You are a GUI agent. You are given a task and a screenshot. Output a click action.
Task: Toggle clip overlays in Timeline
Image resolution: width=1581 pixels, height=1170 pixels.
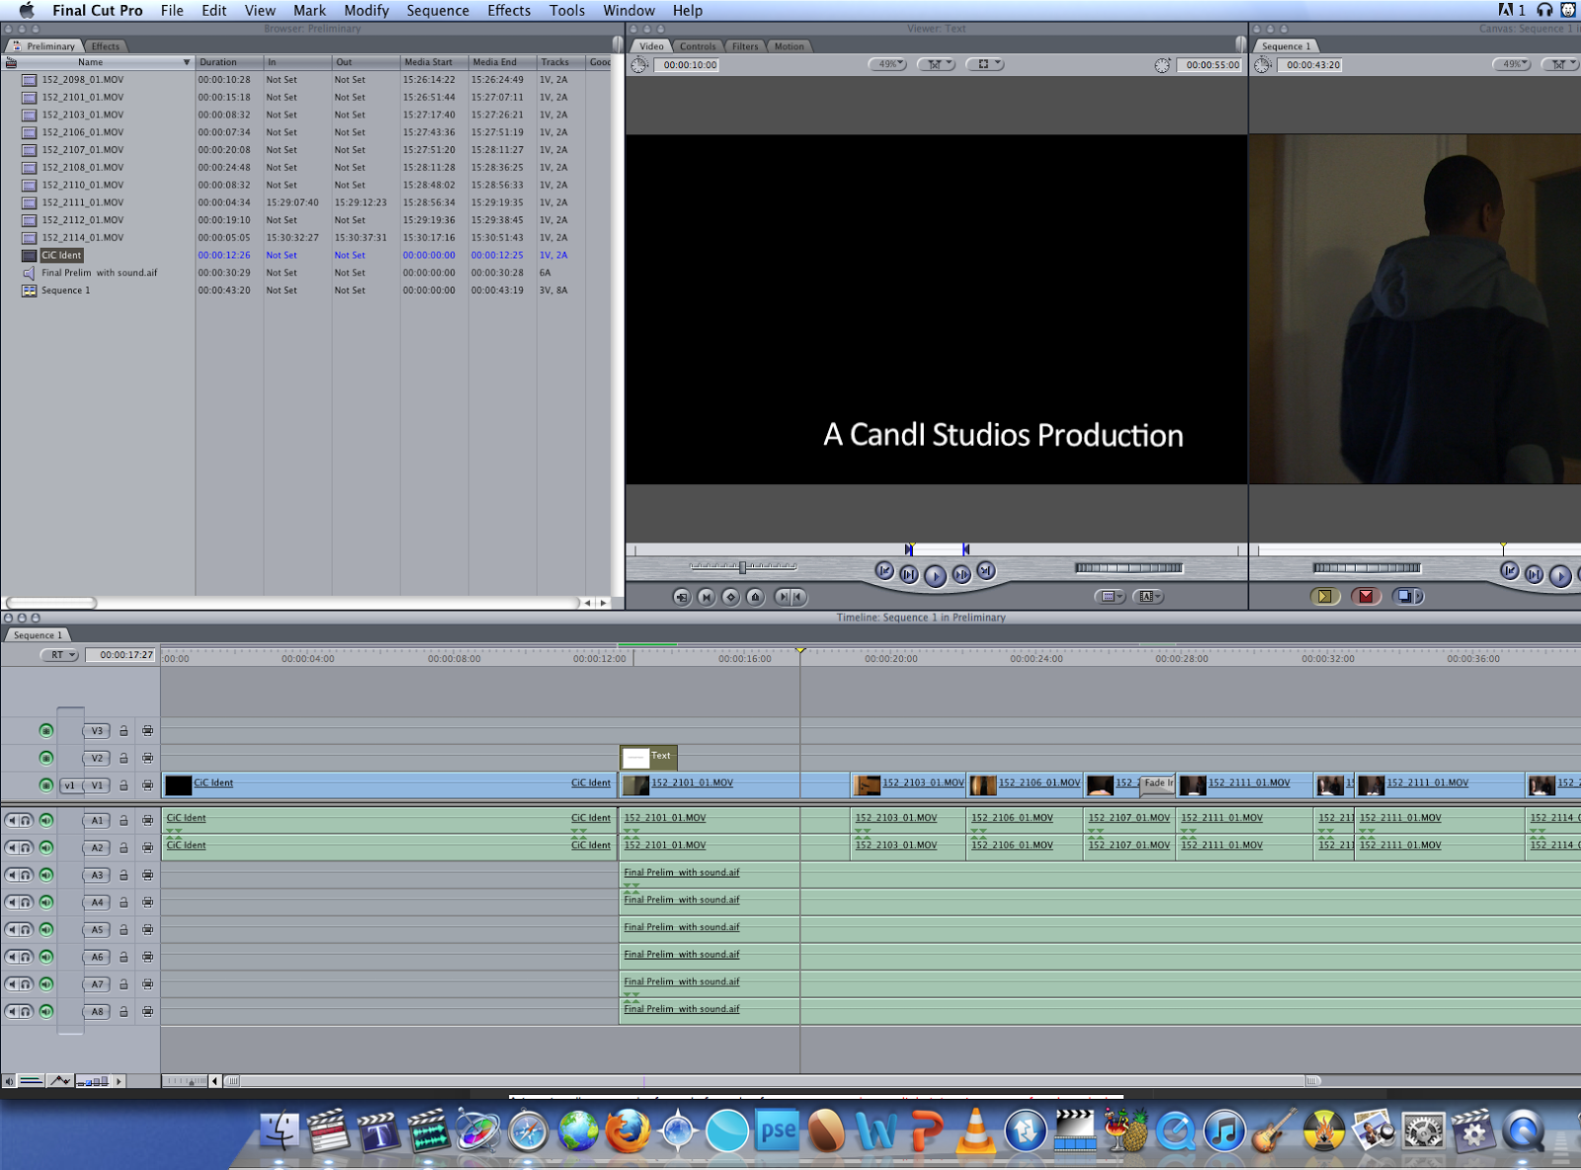60,1081
